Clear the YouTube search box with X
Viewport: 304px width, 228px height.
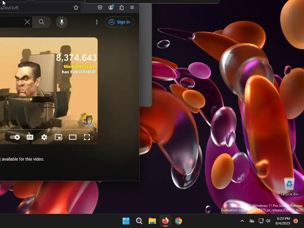[x=27, y=22]
